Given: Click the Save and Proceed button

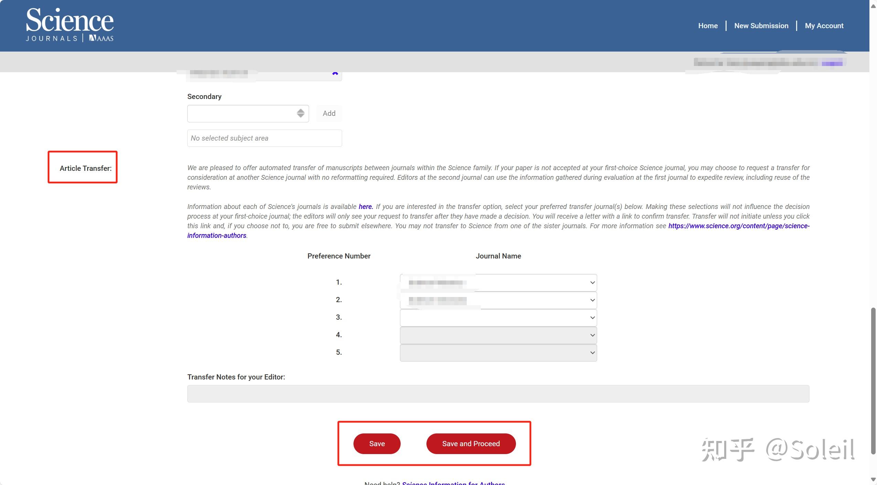Looking at the screenshot, I should coord(471,444).
